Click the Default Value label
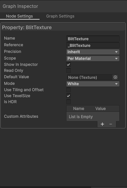Viewport: 127px width, 188px height. (17, 77)
